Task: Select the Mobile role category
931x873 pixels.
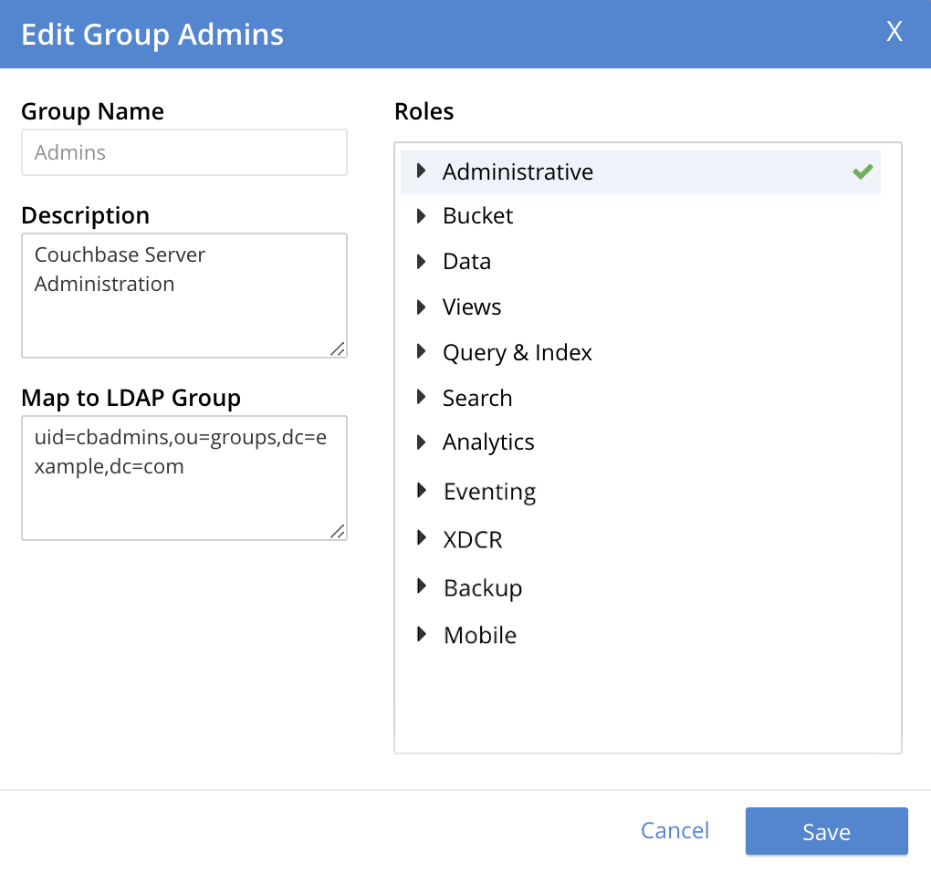Action: click(x=480, y=636)
